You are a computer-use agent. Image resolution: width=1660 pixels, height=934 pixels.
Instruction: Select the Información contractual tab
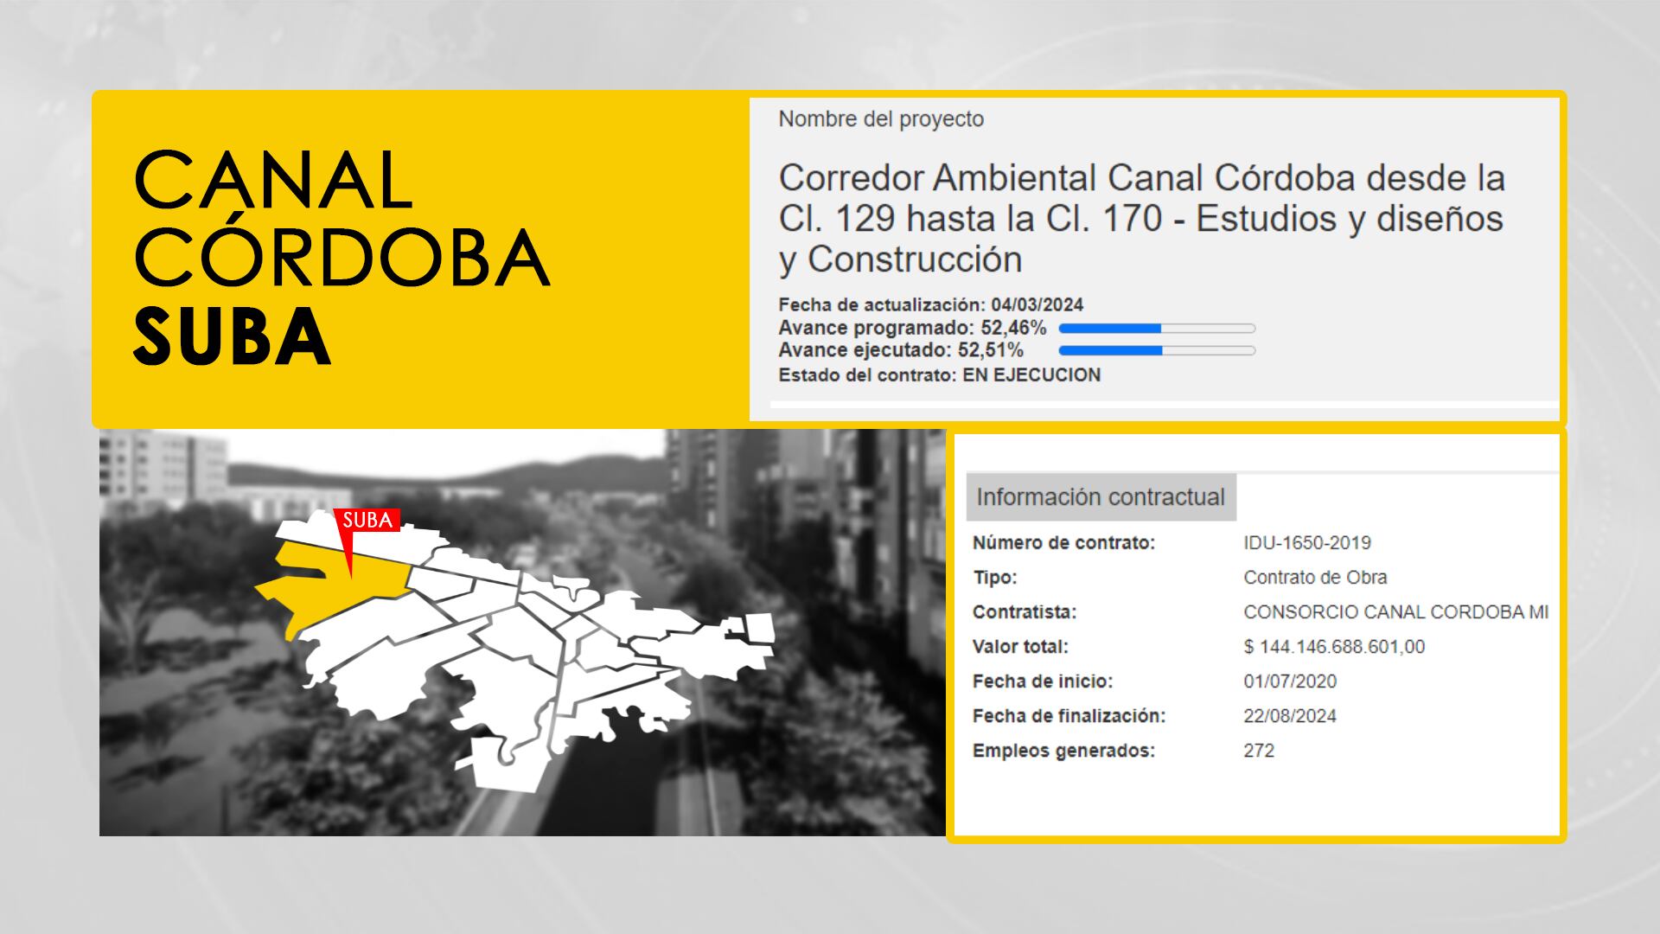click(1100, 497)
